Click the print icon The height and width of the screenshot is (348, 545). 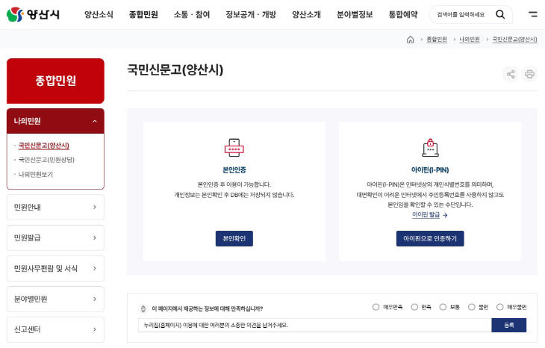pyautogui.click(x=529, y=74)
